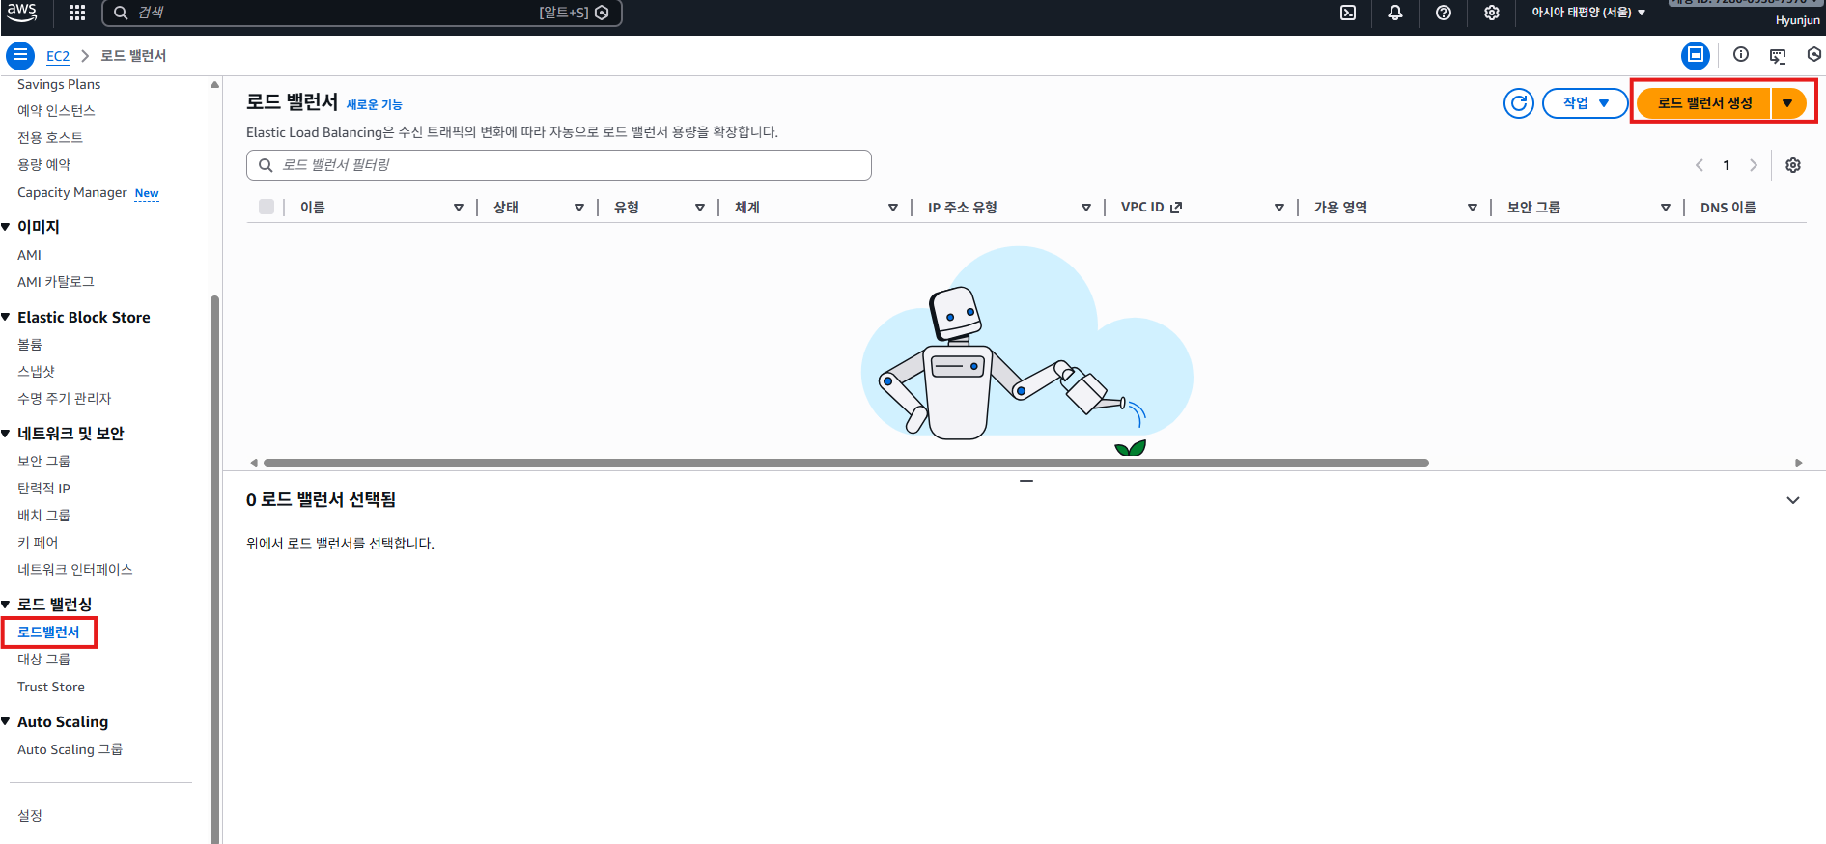Toggle the hamburger navigation menu
The width and height of the screenshot is (1826, 844).
[20, 56]
